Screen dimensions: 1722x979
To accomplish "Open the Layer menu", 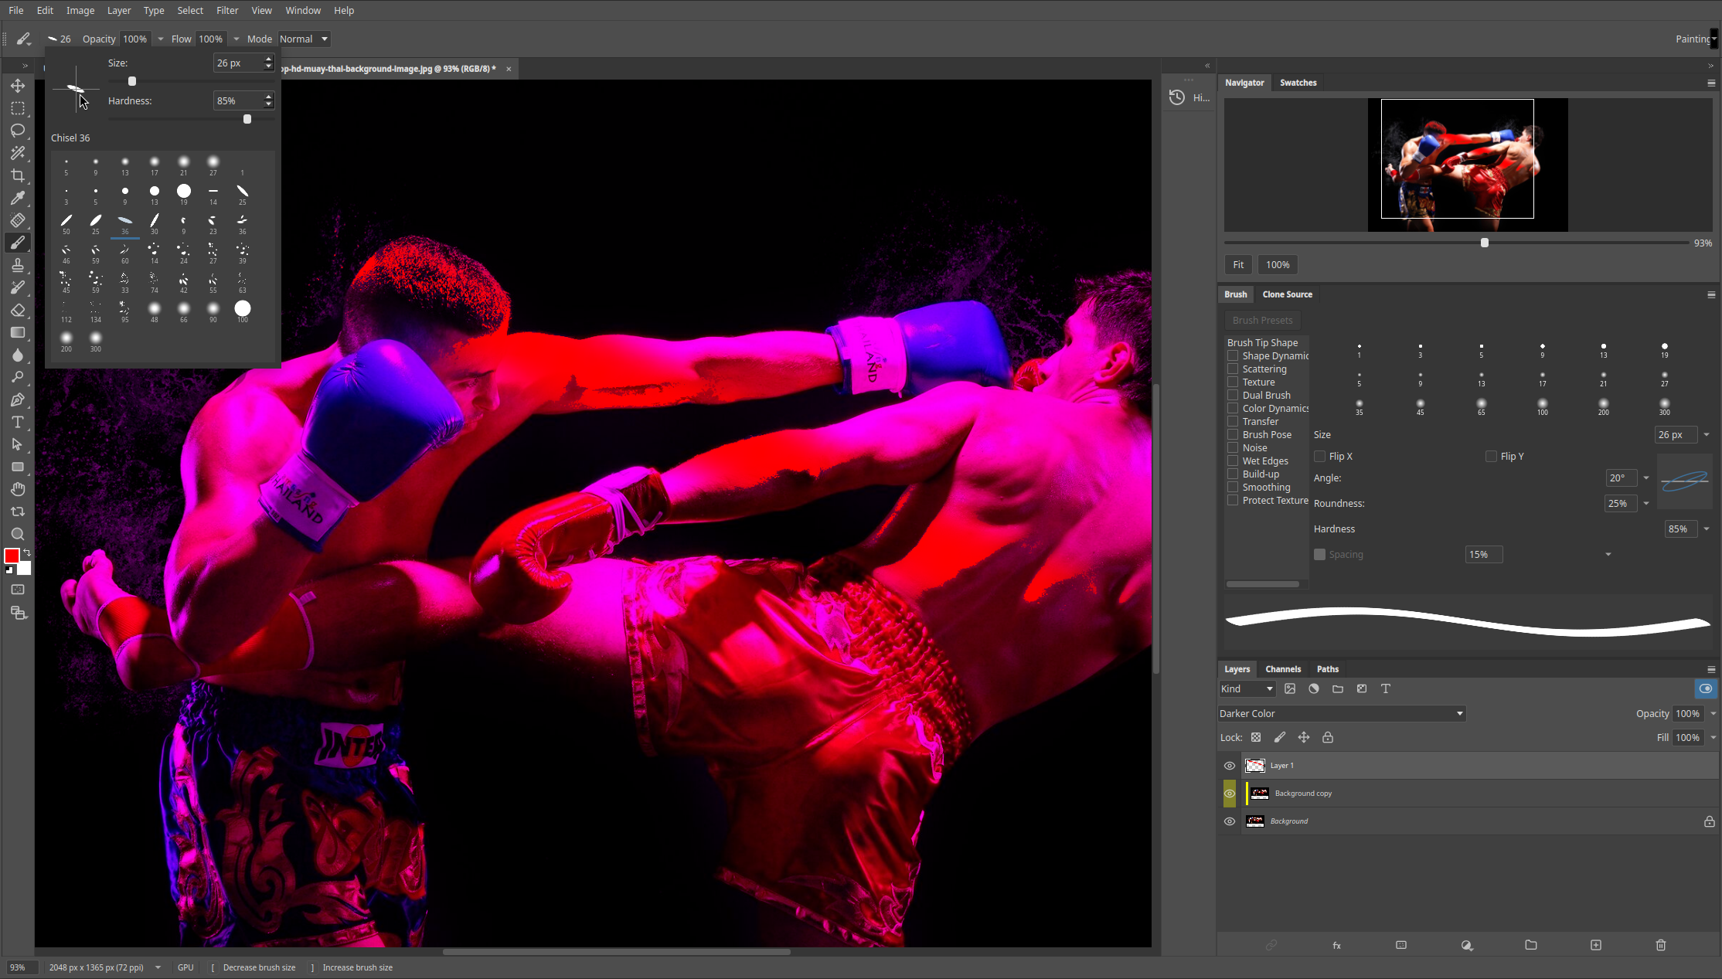I will (x=119, y=10).
